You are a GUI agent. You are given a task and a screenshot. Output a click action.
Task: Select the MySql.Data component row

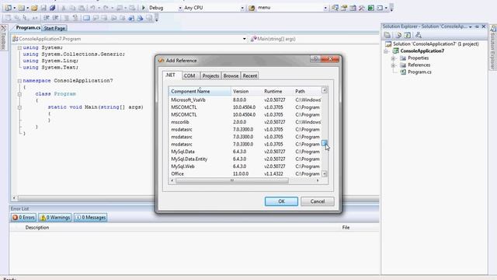click(245, 152)
